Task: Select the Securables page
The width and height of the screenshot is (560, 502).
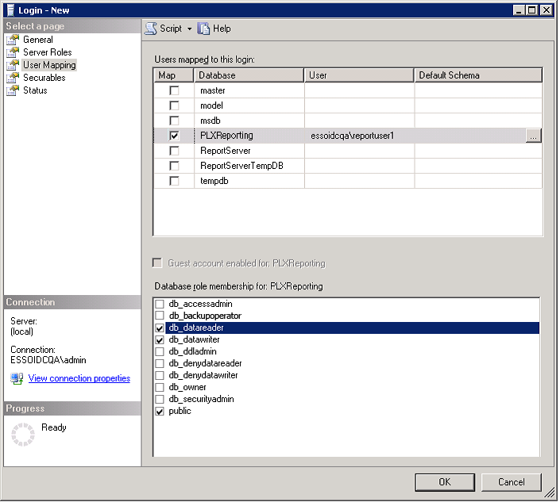Action: (x=44, y=78)
